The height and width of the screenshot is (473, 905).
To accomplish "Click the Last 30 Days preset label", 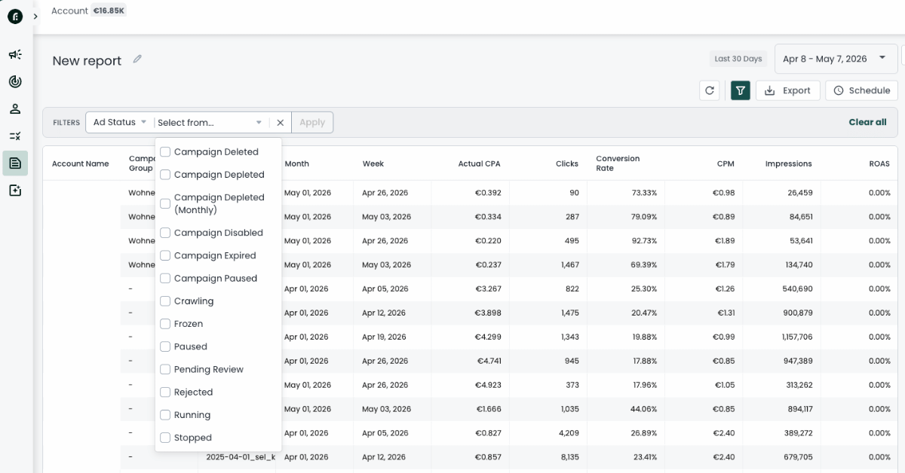I will pyautogui.click(x=738, y=59).
